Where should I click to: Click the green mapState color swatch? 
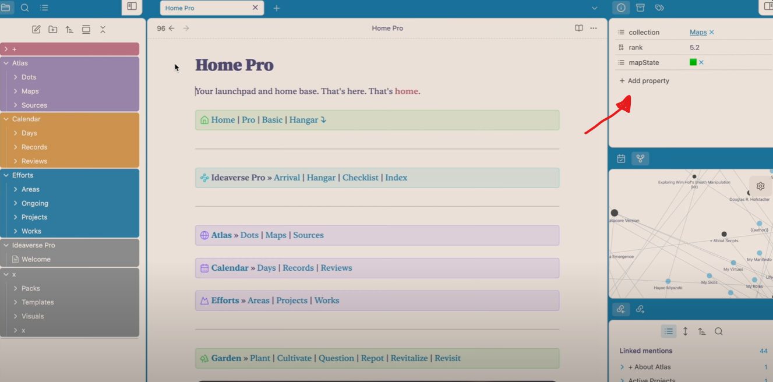(692, 62)
